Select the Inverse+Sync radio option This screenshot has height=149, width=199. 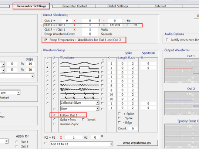pyautogui.click(x=54, y=124)
